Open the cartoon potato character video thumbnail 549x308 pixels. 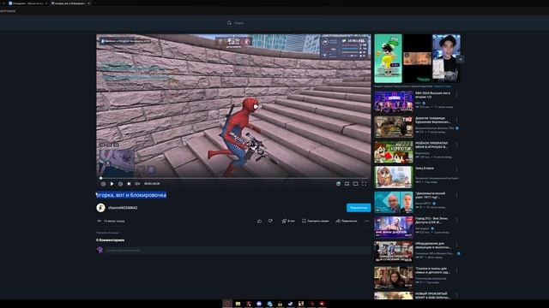pyautogui.click(x=394, y=177)
